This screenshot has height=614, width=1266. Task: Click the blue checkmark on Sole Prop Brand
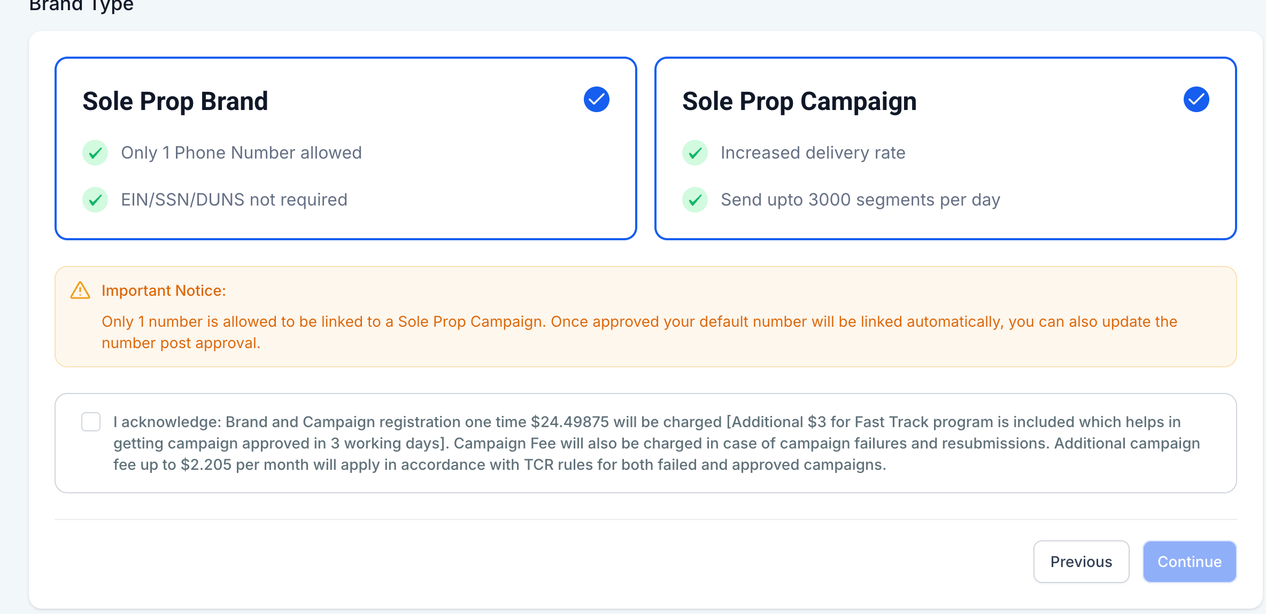coord(596,100)
